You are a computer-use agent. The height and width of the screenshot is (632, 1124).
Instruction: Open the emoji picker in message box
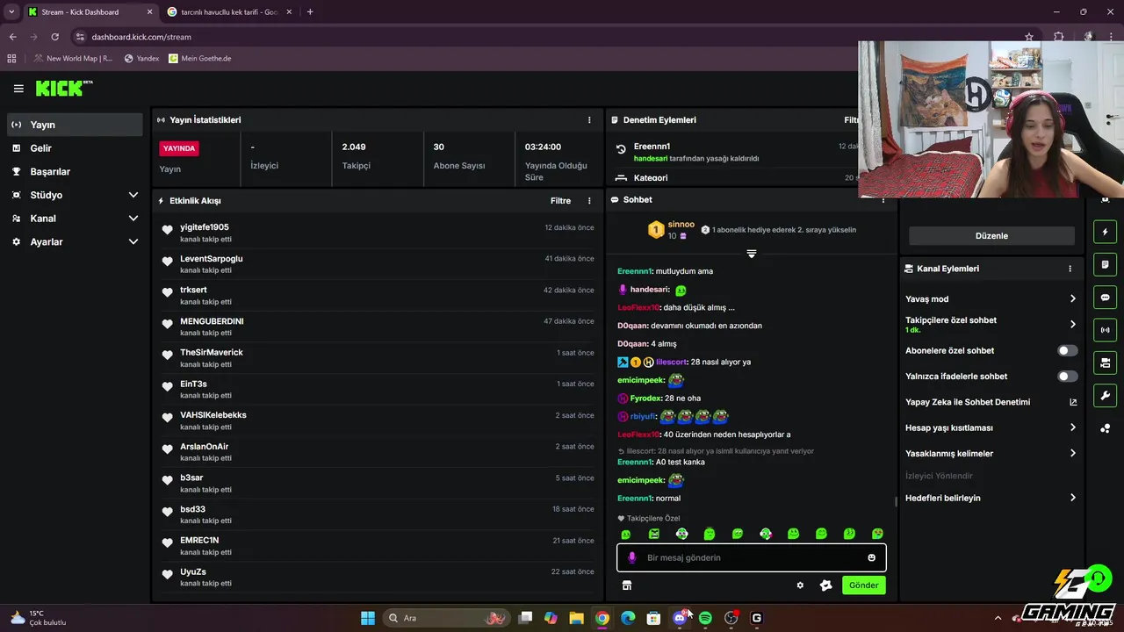[871, 557]
